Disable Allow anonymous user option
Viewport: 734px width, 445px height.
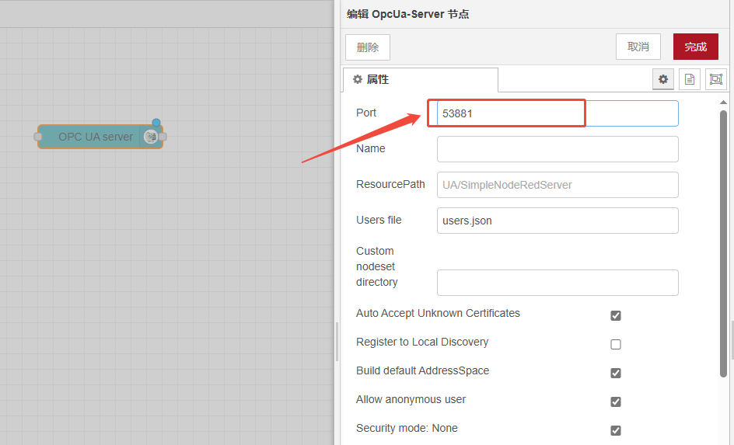[x=616, y=402]
